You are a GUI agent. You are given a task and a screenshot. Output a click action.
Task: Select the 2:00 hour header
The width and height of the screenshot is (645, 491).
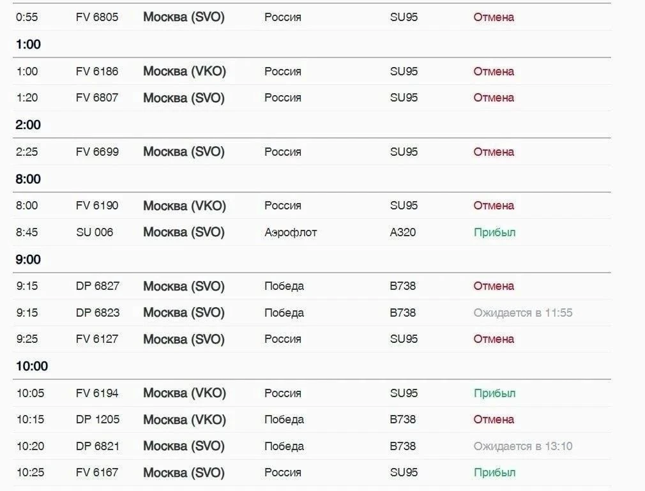[28, 125]
